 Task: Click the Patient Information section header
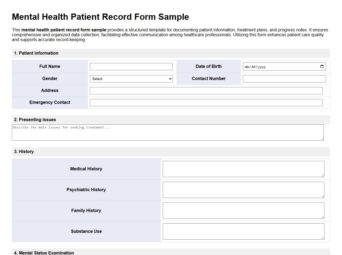point(37,53)
